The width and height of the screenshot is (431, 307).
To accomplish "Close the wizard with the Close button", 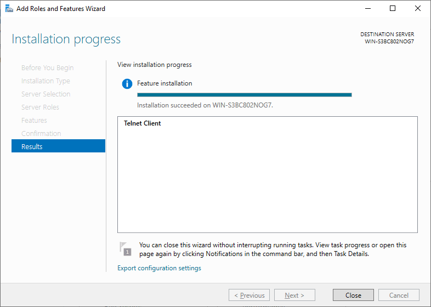I will (353, 295).
